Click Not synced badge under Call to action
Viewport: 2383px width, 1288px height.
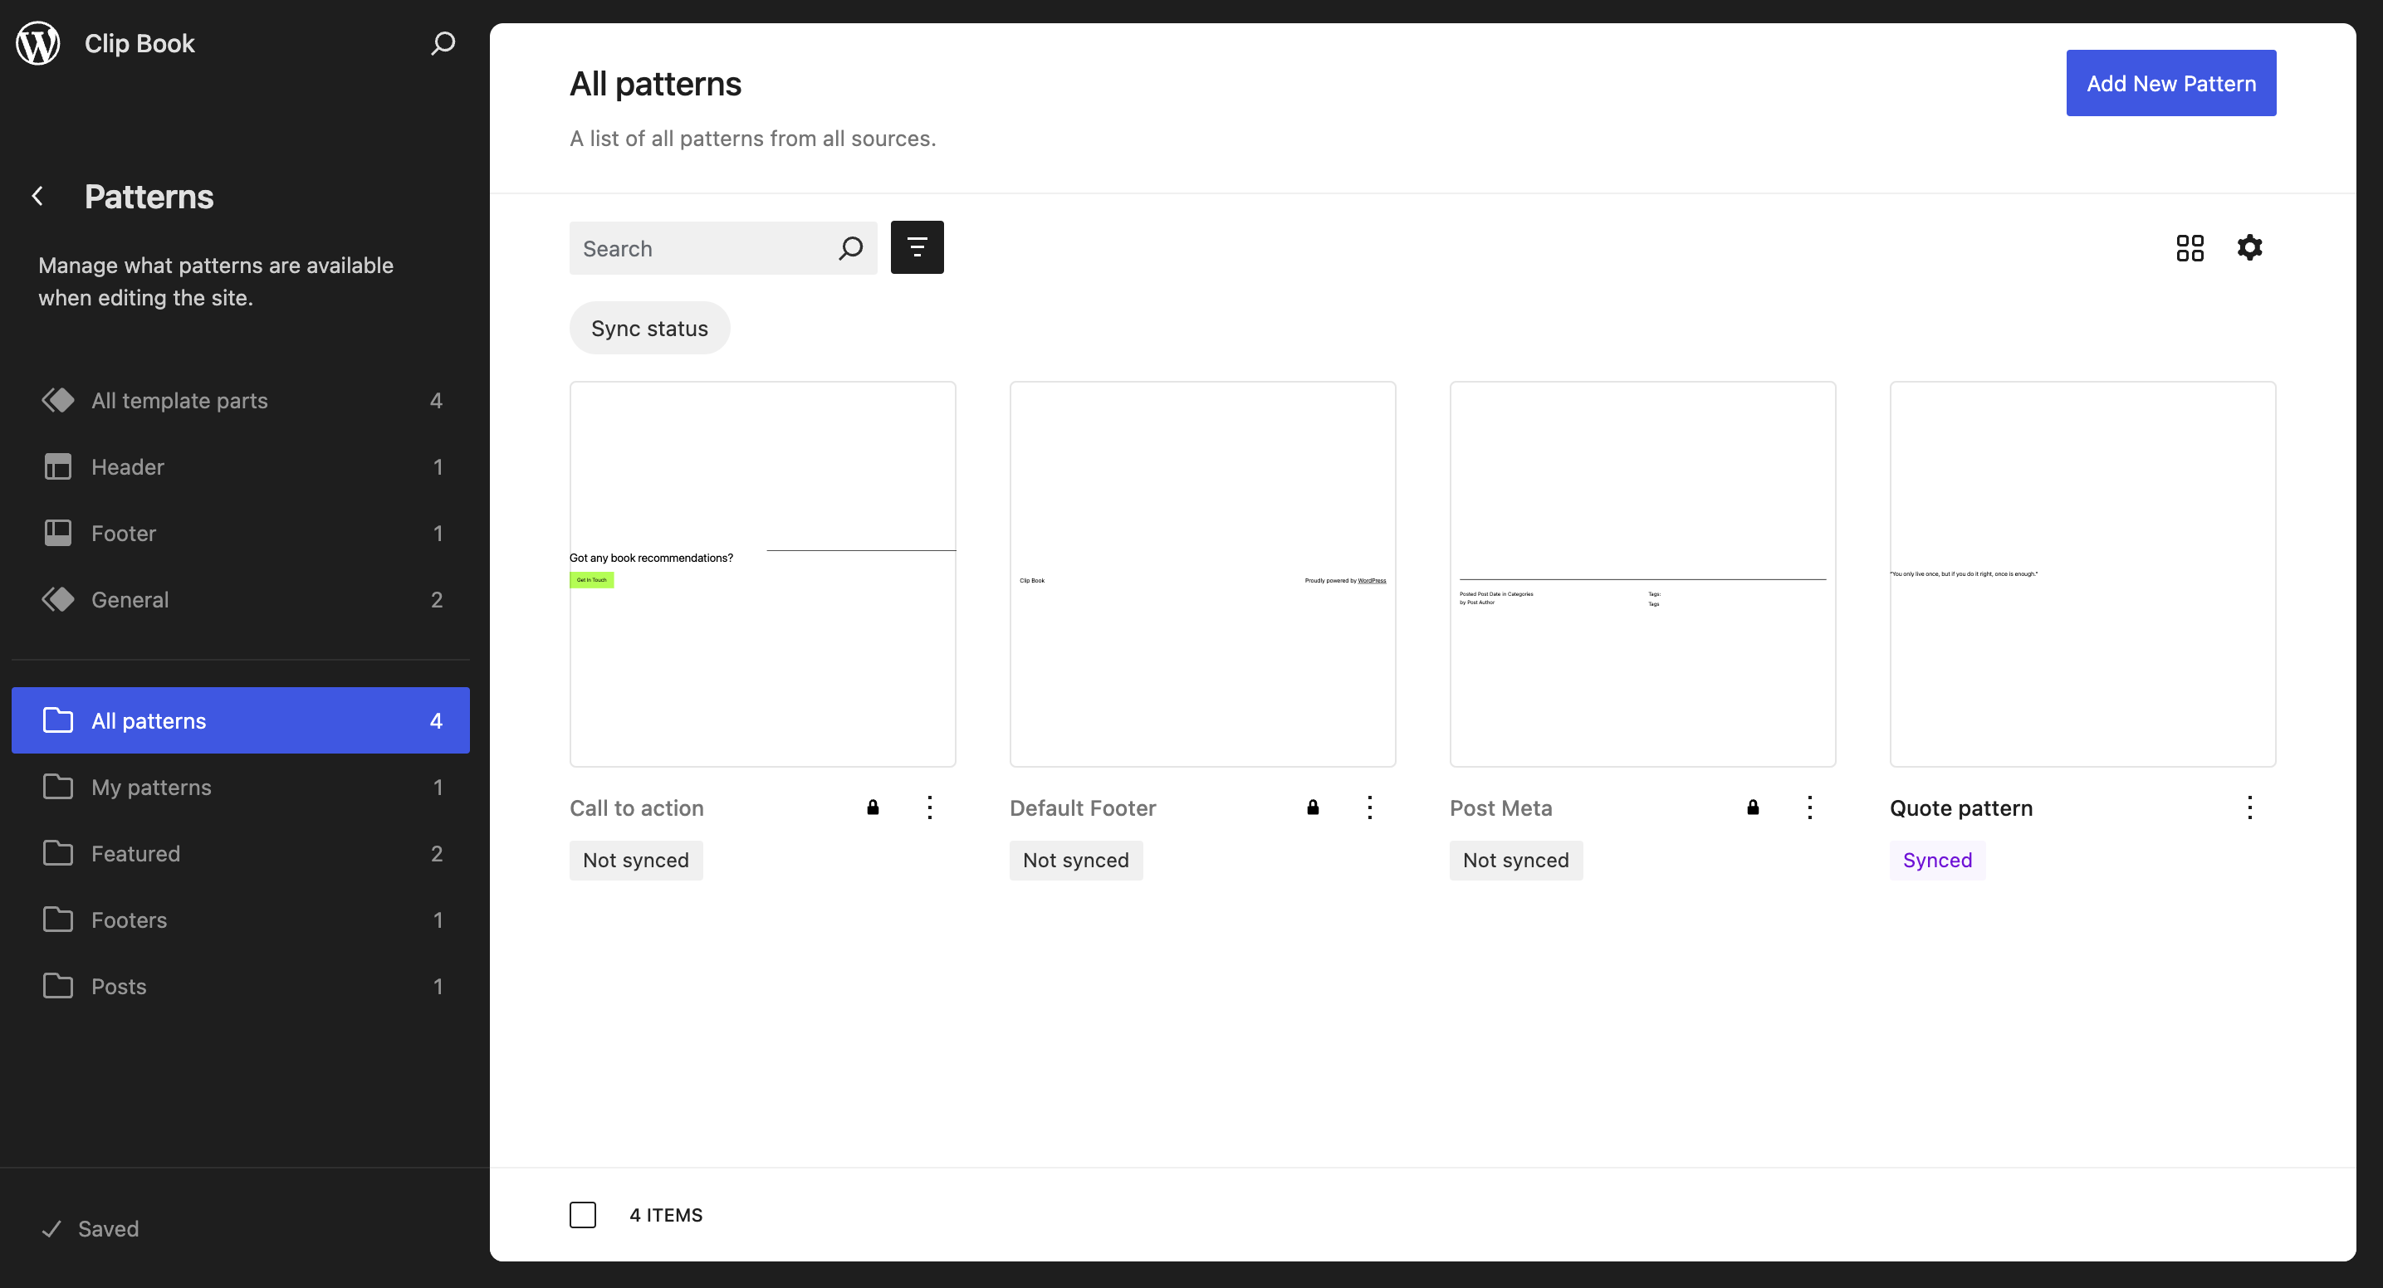click(x=637, y=860)
